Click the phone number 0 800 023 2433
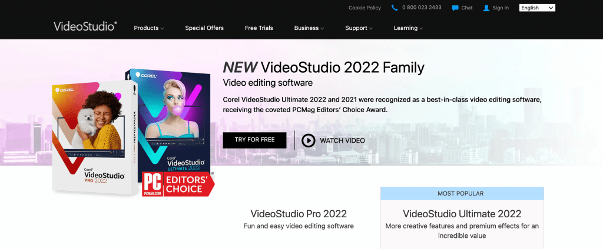The height and width of the screenshot is (249, 603). coord(422,8)
